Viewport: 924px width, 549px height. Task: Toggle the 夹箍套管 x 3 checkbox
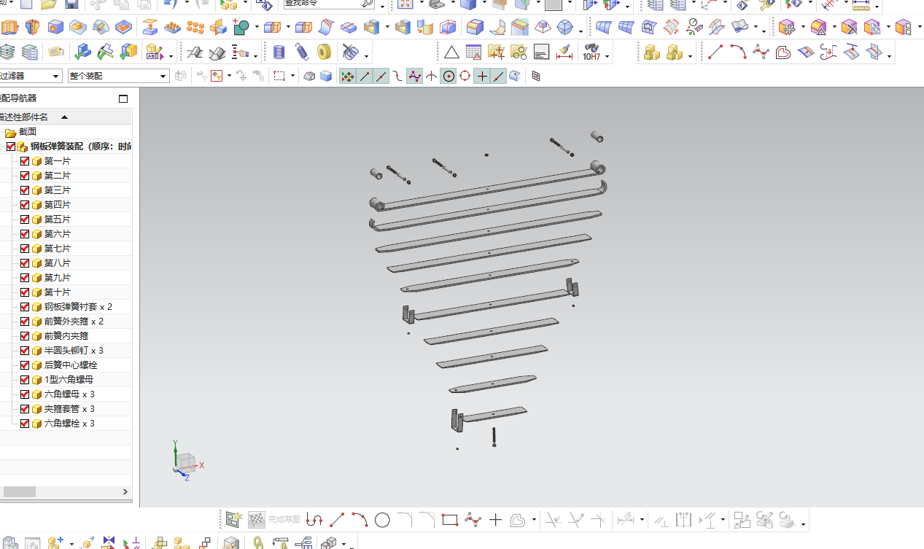25,409
